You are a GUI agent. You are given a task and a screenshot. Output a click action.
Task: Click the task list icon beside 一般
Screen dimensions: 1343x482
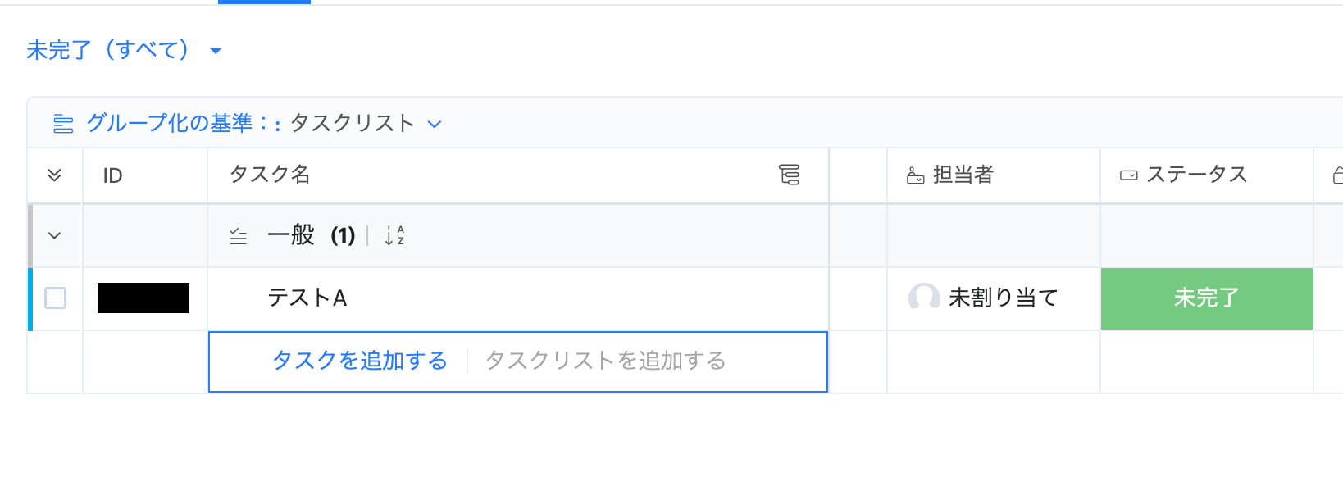pyautogui.click(x=238, y=237)
